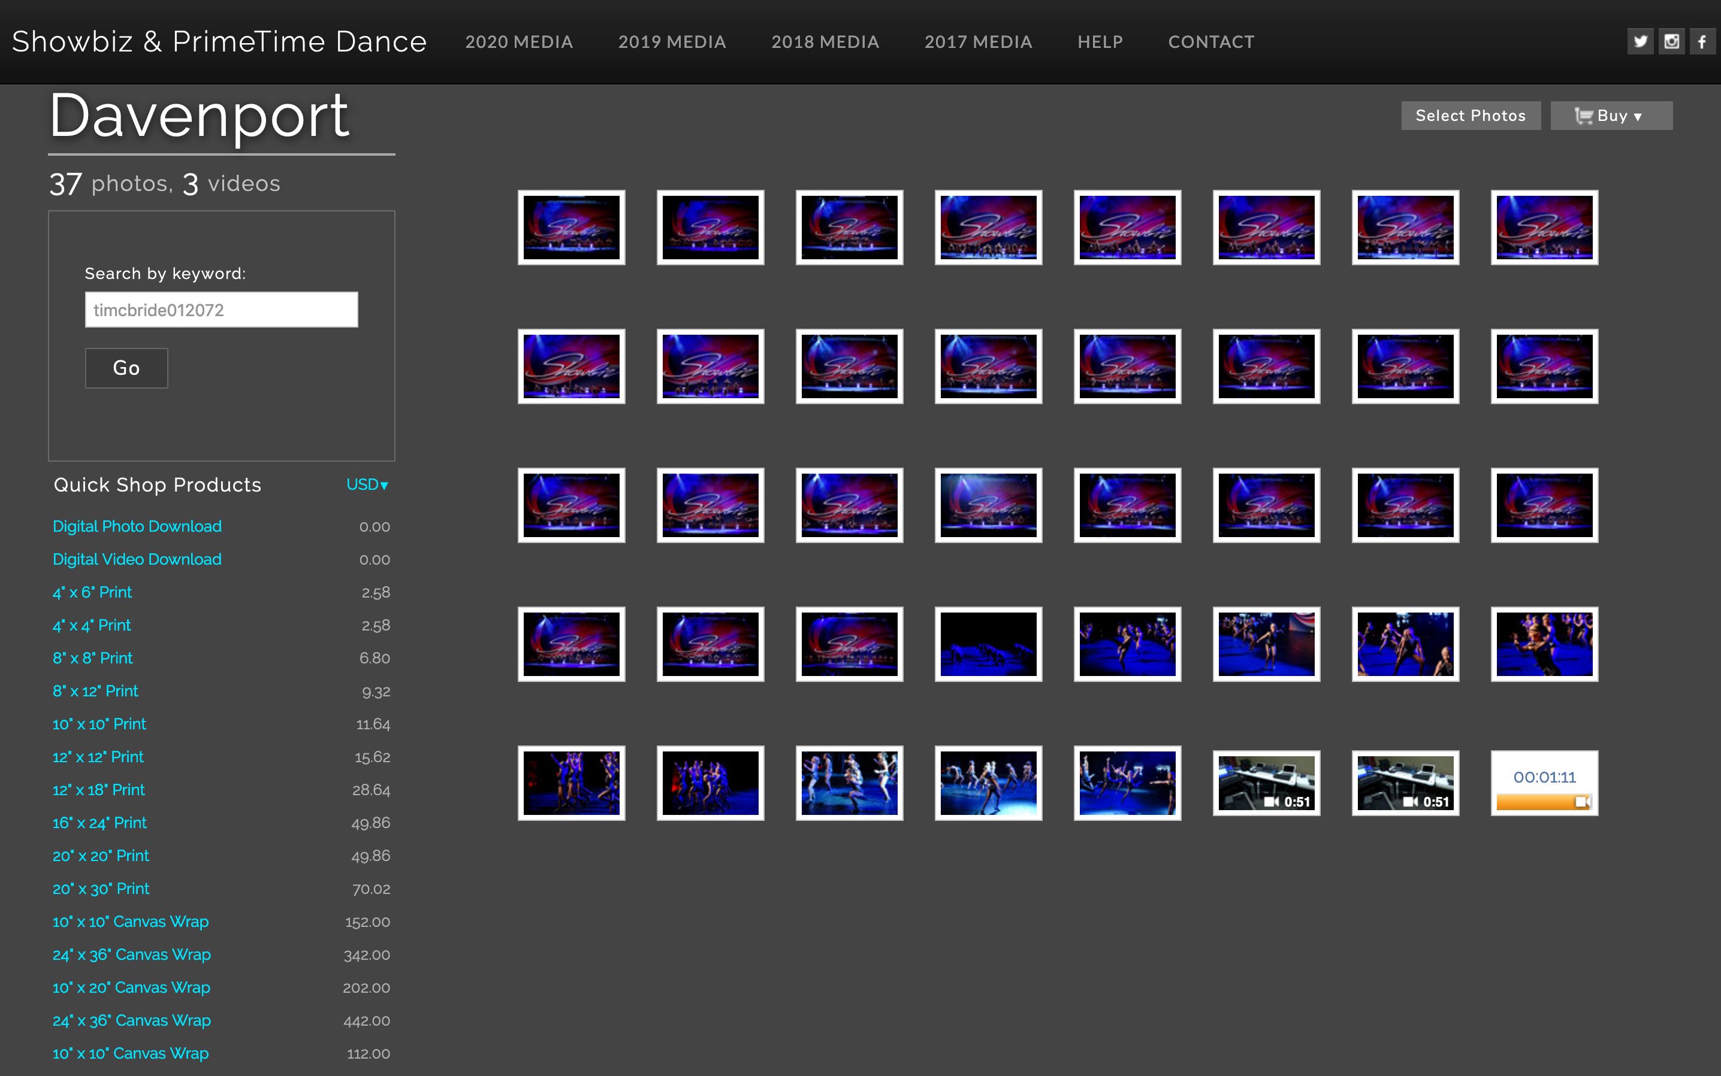Choose the 8" x 12" Print product
Image resolution: width=1721 pixels, height=1076 pixels.
click(x=95, y=691)
